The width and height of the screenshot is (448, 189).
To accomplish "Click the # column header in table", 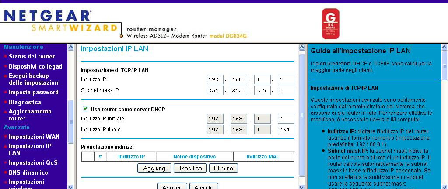I will pos(100,157).
